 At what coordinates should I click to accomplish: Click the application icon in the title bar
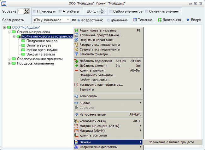click(4, 3)
